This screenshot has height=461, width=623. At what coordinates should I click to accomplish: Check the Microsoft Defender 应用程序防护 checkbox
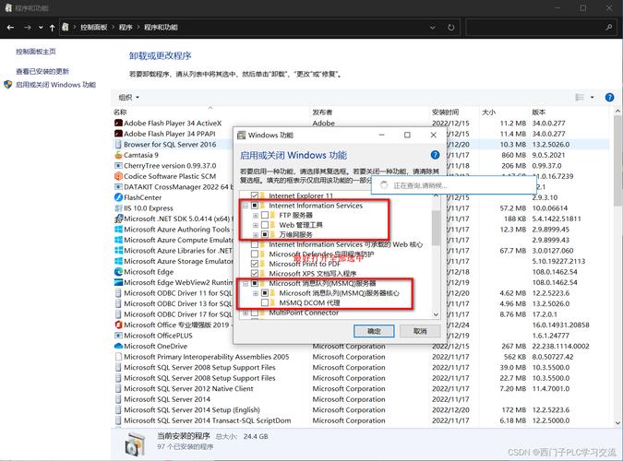coord(255,254)
